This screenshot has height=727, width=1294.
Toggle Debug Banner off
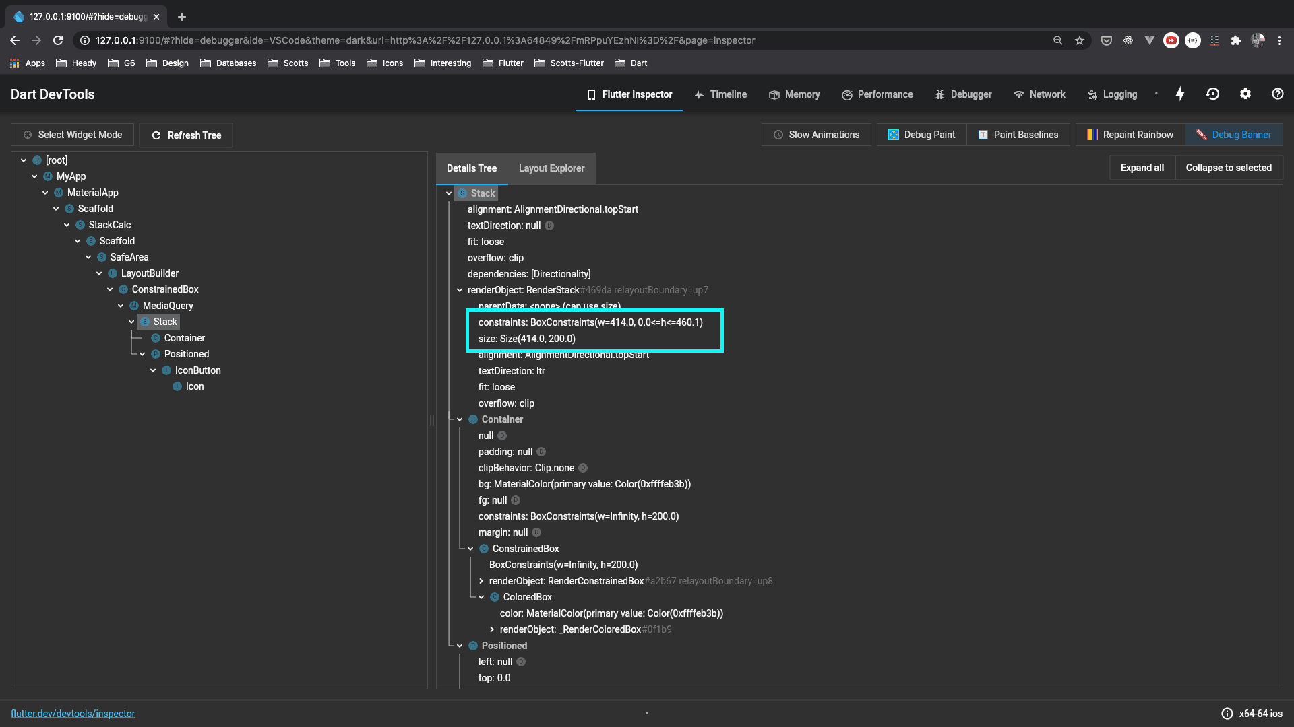pos(1233,135)
